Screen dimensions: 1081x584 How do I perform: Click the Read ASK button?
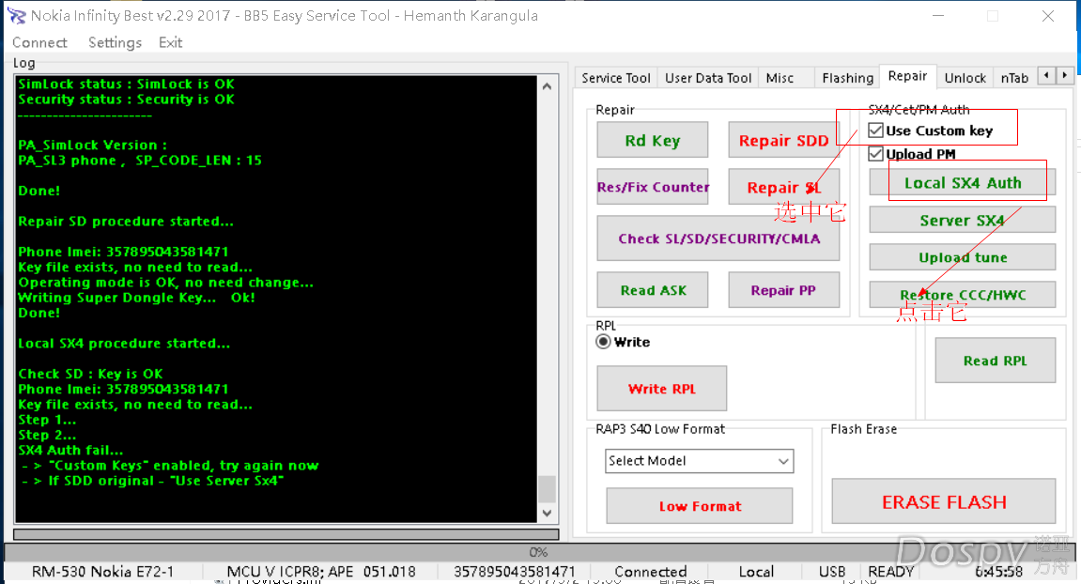(x=652, y=289)
